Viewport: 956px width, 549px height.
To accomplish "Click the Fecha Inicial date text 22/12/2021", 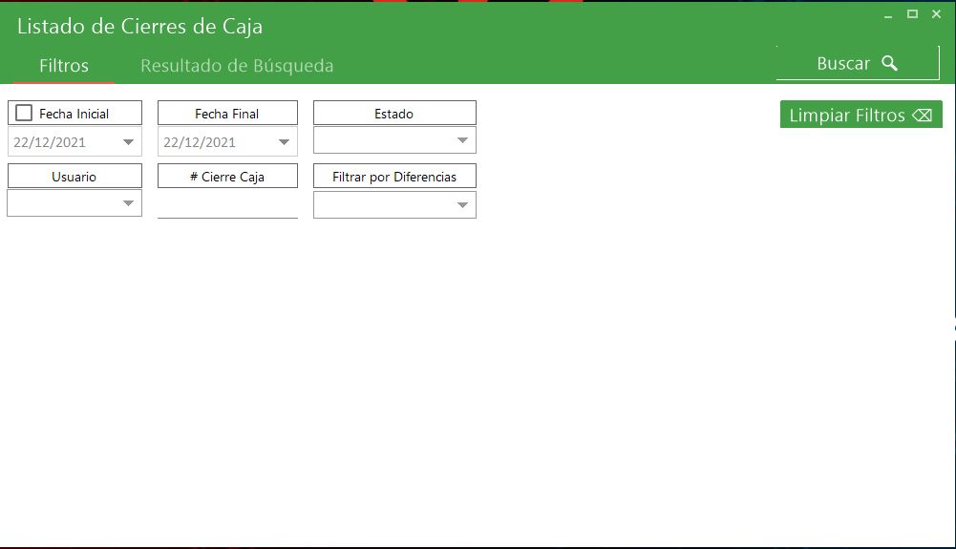I will tap(50, 142).
